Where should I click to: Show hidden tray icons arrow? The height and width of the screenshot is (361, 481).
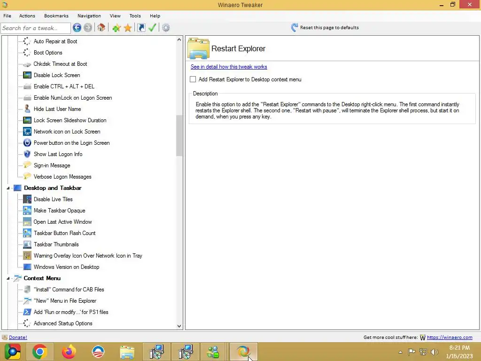pyautogui.click(x=400, y=352)
